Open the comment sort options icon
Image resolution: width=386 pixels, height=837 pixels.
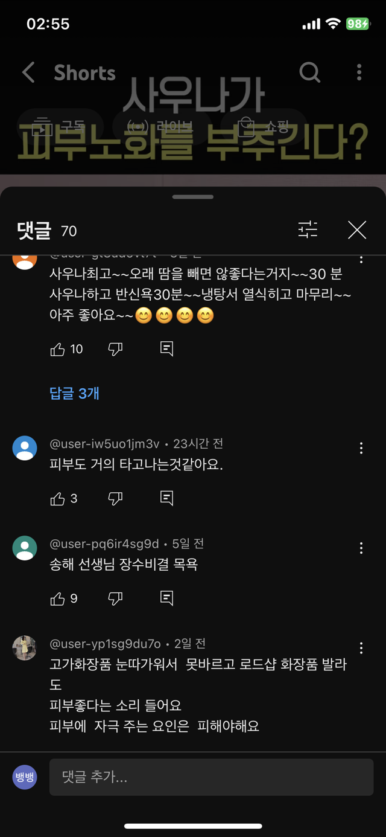[308, 229]
